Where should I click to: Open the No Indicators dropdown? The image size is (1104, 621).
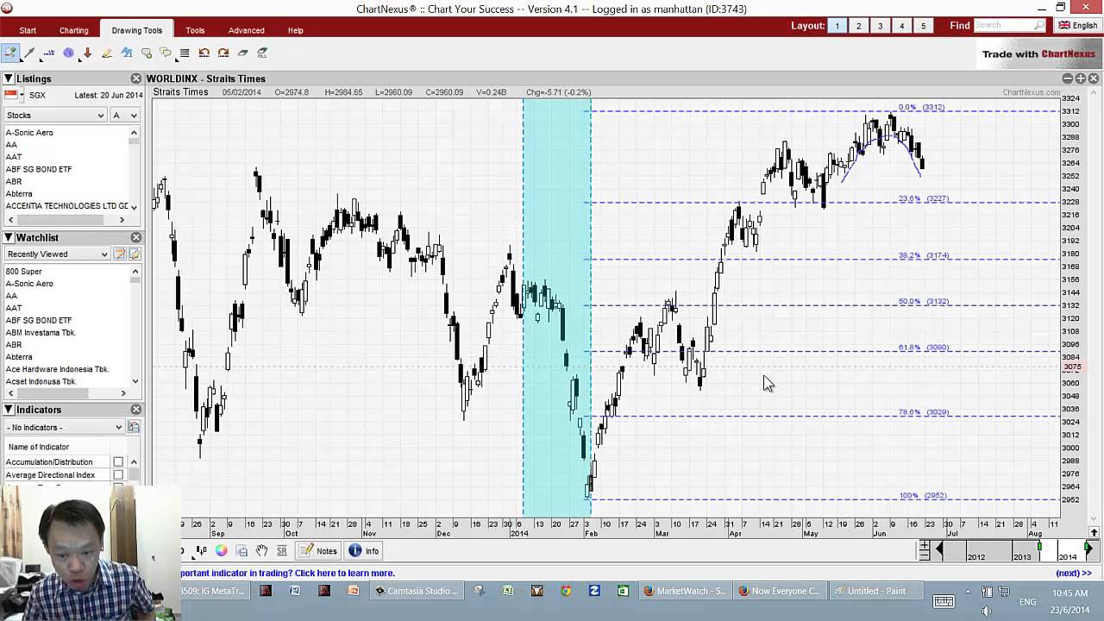coord(65,427)
